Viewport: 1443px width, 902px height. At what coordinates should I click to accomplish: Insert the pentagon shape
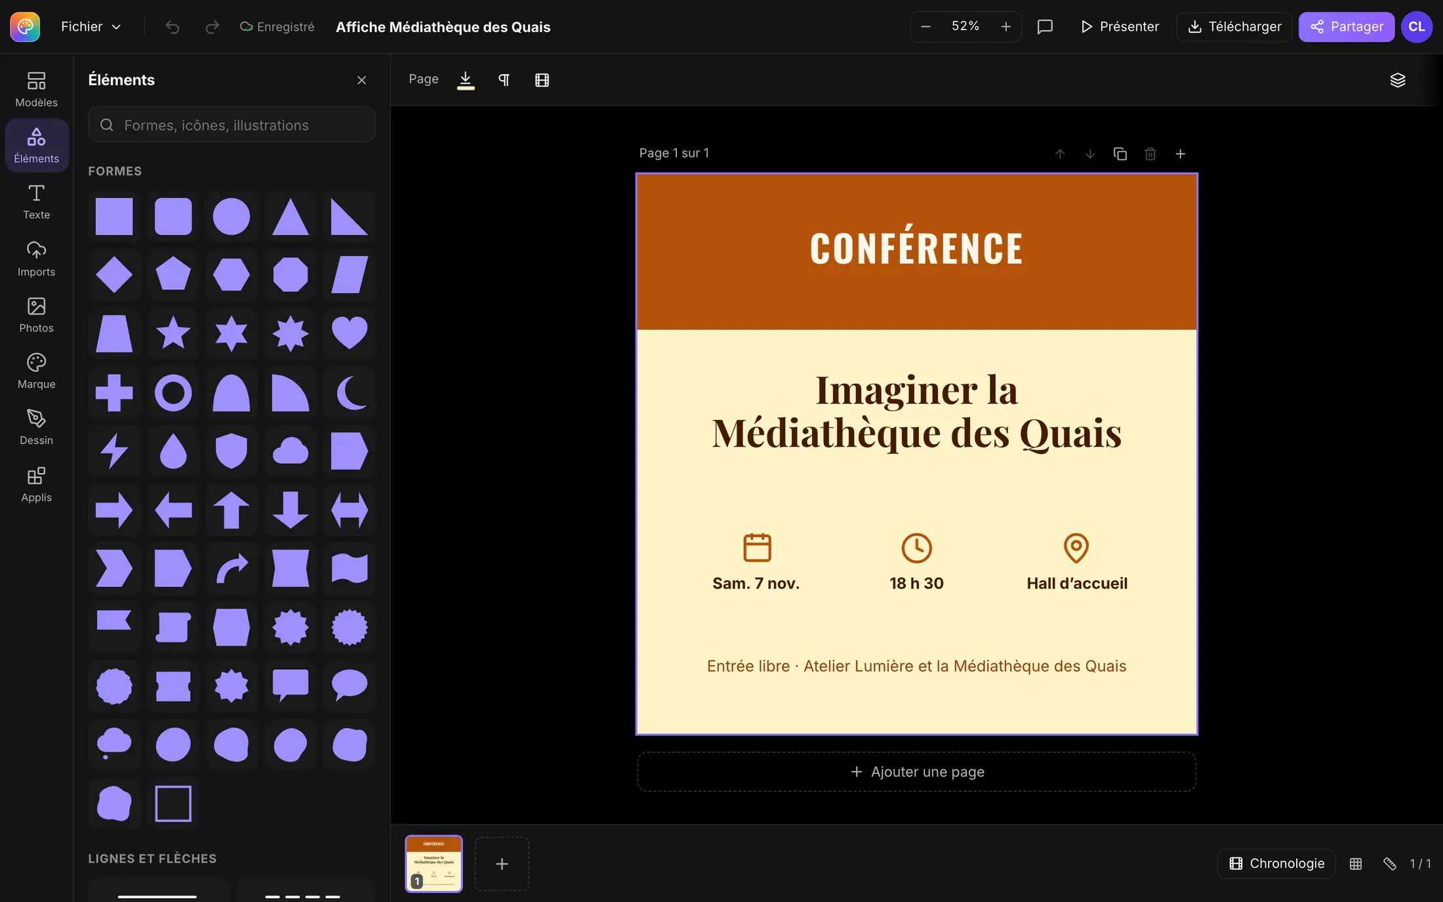point(173,275)
